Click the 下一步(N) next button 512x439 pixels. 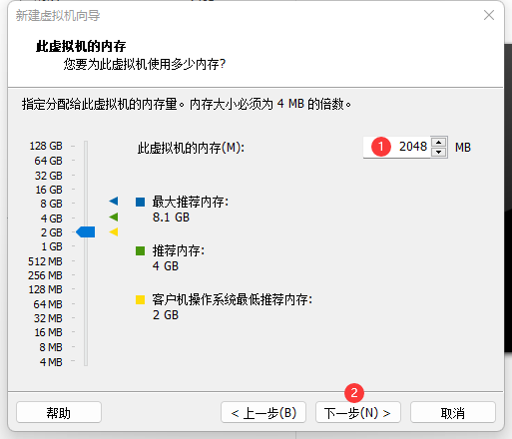tap(358, 413)
